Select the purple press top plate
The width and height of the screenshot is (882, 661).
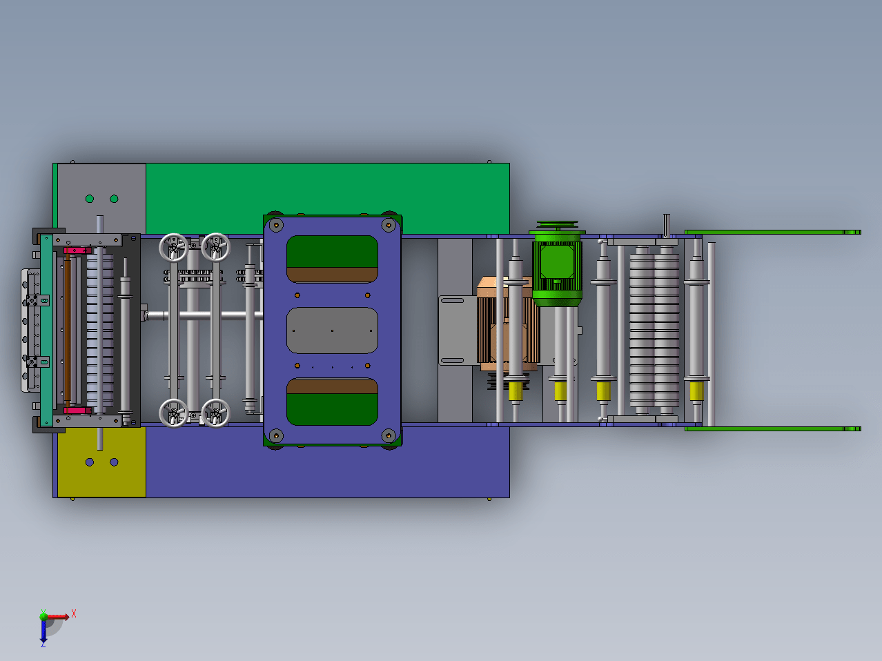(x=332, y=330)
